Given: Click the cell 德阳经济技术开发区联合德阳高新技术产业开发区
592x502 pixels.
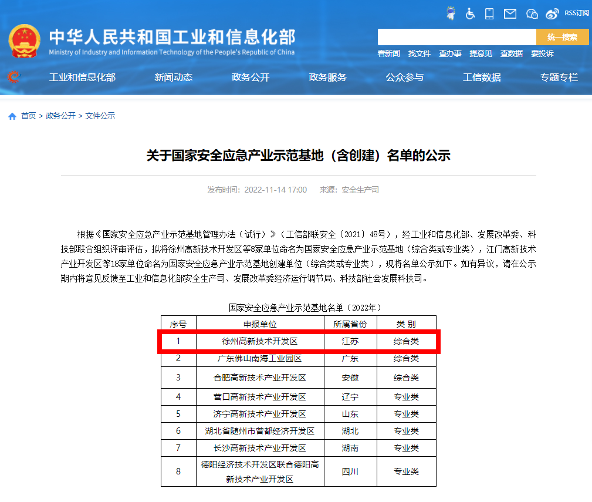Looking at the screenshot, I should point(260,471).
